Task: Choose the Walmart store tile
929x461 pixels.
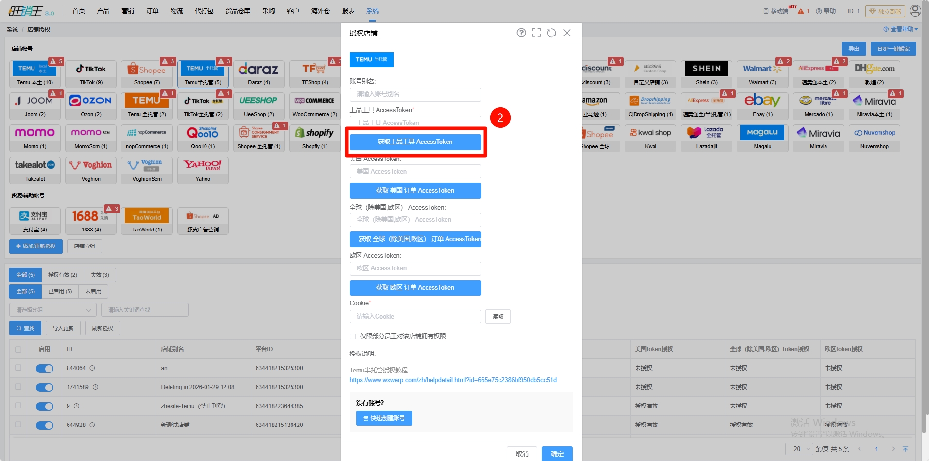Action: pos(762,74)
